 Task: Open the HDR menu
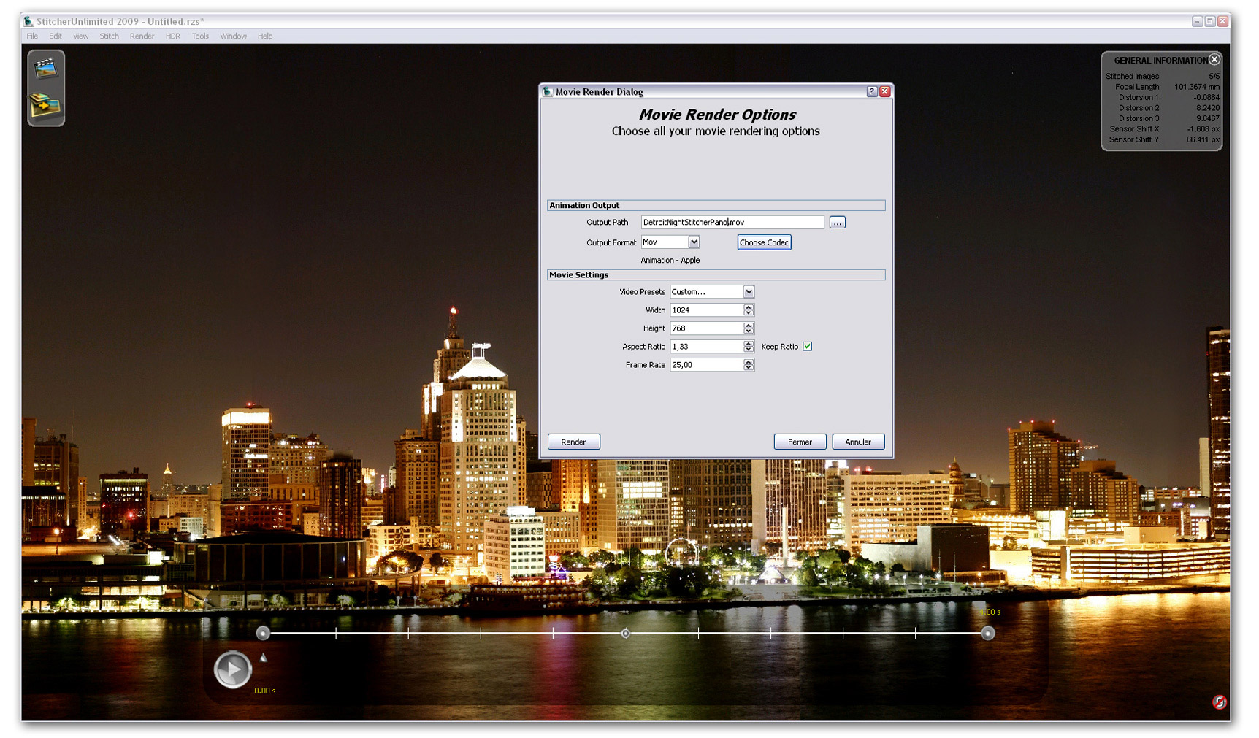tap(172, 36)
